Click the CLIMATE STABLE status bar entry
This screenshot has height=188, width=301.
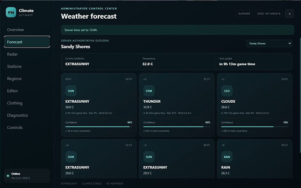pyautogui.click(x=92, y=184)
